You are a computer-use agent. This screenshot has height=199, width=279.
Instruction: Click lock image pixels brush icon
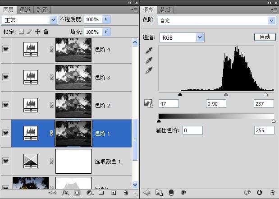[x=30, y=32]
